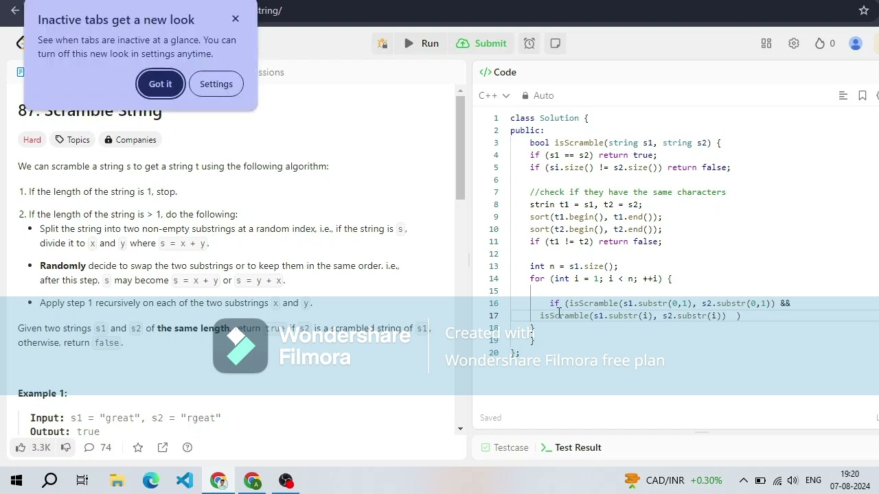The height and width of the screenshot is (494, 879).
Task: Open Task View in taskbar
Action: pyautogui.click(x=82, y=480)
